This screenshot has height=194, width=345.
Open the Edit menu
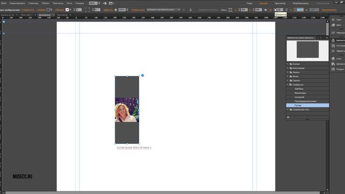tap(17, 3)
